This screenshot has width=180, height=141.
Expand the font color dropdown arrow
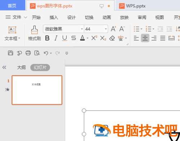coord(87,38)
